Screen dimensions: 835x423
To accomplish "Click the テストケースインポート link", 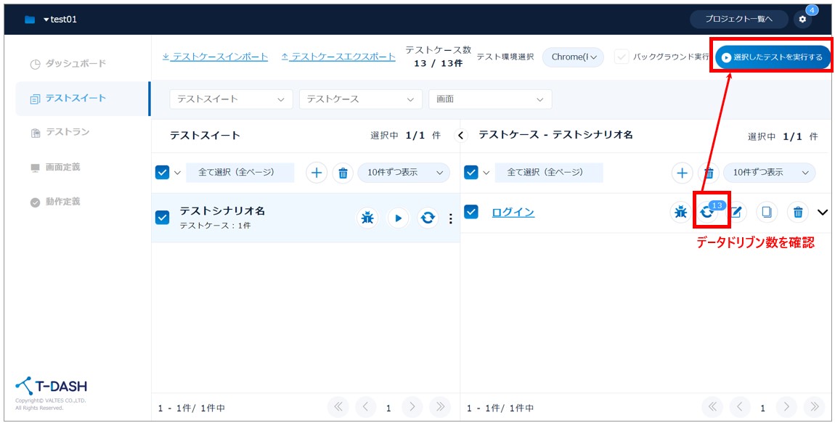I will coord(215,57).
